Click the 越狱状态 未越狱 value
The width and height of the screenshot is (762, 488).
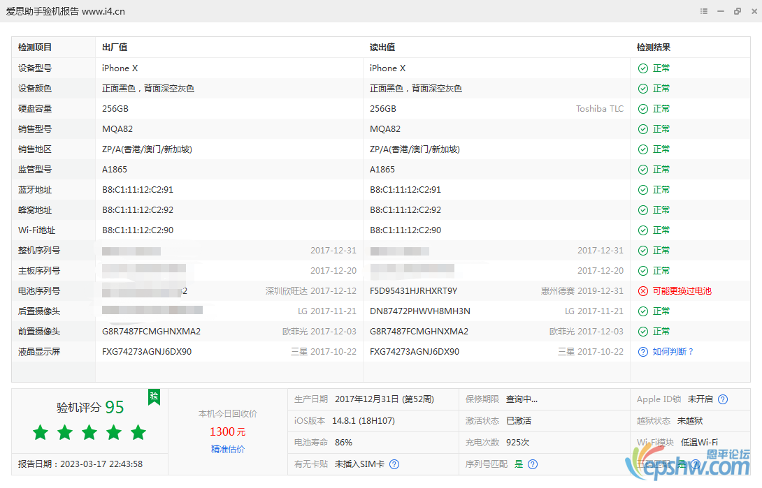(690, 421)
